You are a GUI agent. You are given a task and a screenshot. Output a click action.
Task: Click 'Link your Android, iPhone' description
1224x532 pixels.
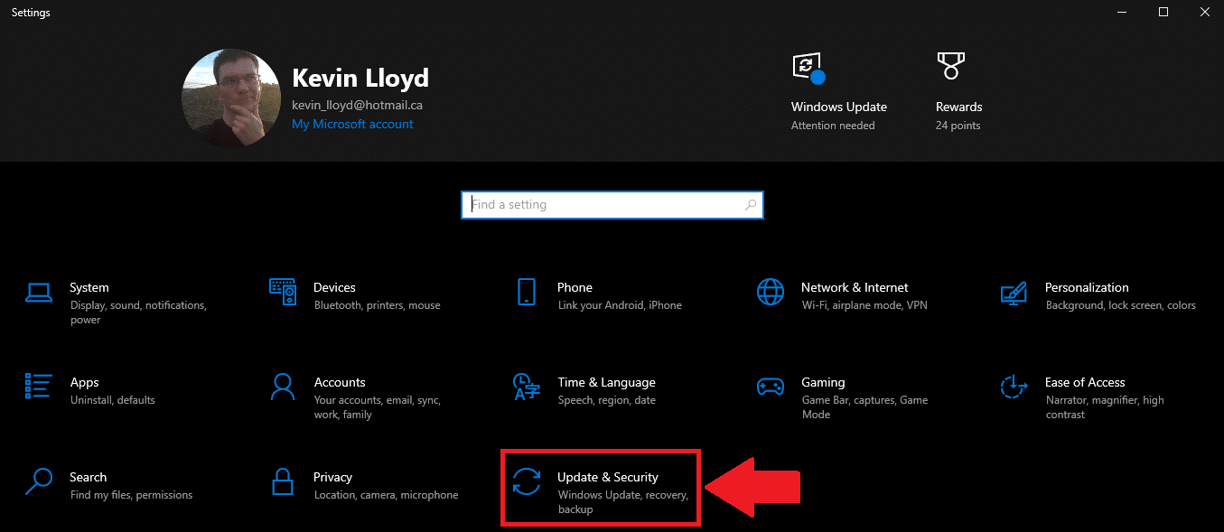coord(620,305)
